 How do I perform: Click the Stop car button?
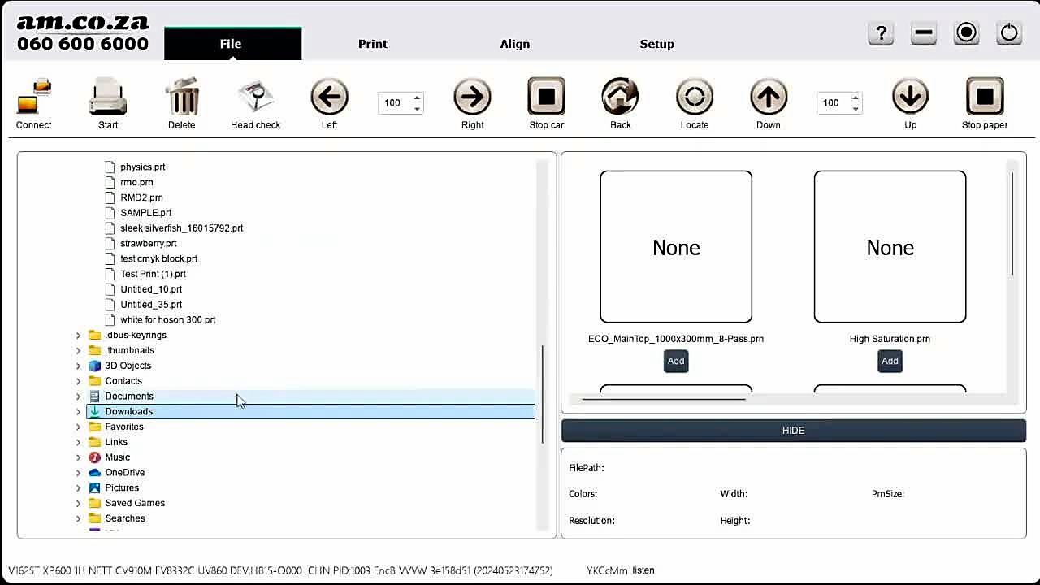coord(547,97)
